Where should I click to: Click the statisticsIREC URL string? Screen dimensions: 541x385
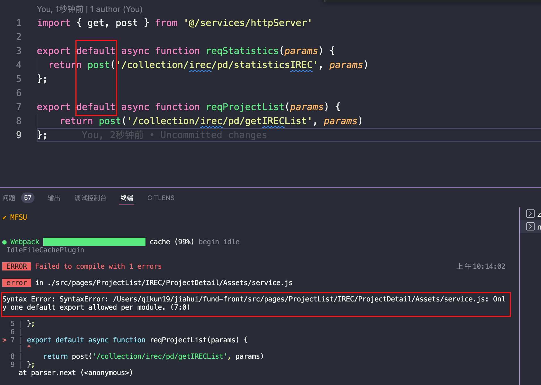pyautogui.click(x=217, y=65)
